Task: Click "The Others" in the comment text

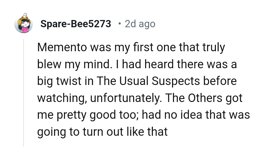Action: click(192, 98)
